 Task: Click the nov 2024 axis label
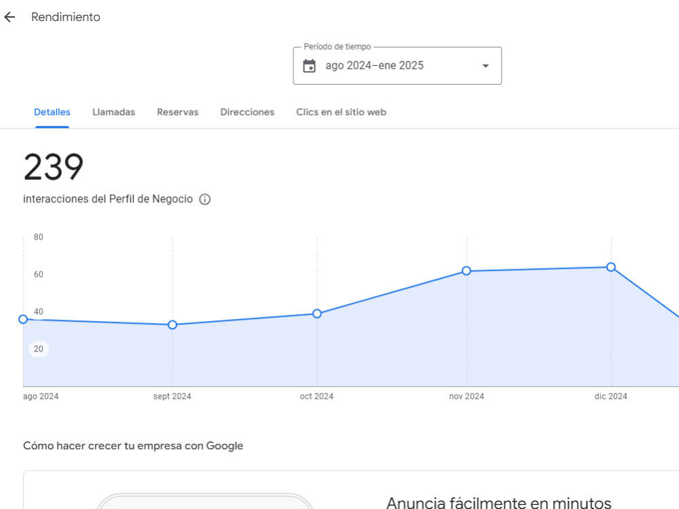pos(466,396)
